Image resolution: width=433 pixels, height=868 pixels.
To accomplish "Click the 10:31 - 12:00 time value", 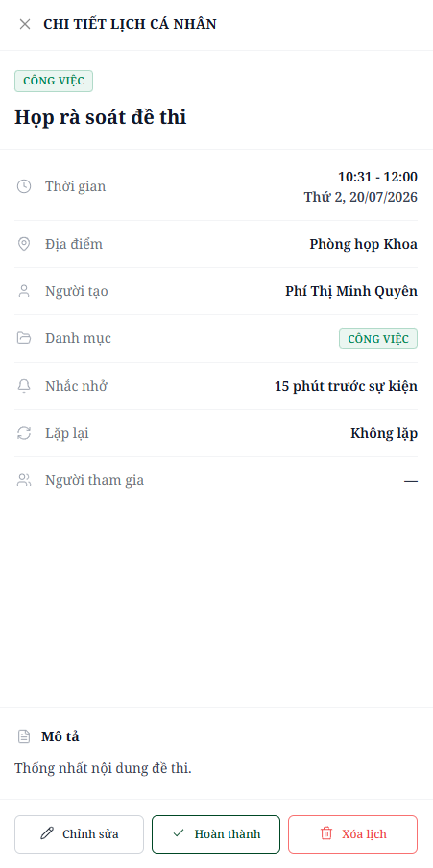I will point(377,177).
